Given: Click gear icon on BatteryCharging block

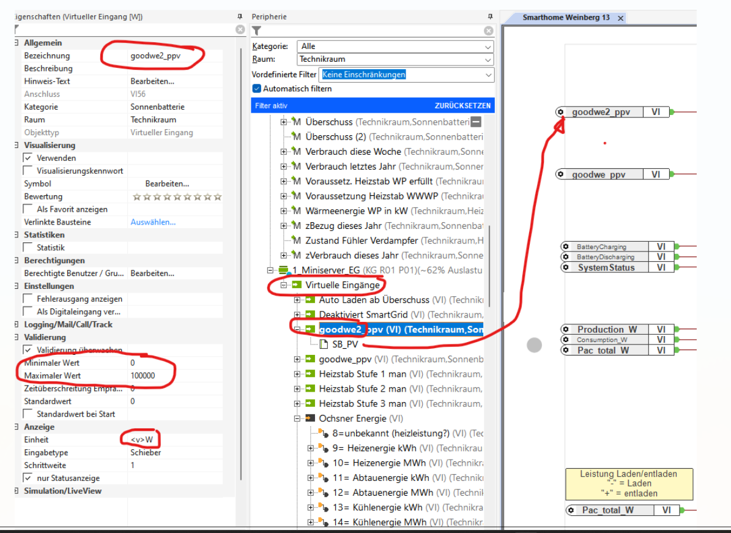Looking at the screenshot, I should pyautogui.click(x=565, y=246).
